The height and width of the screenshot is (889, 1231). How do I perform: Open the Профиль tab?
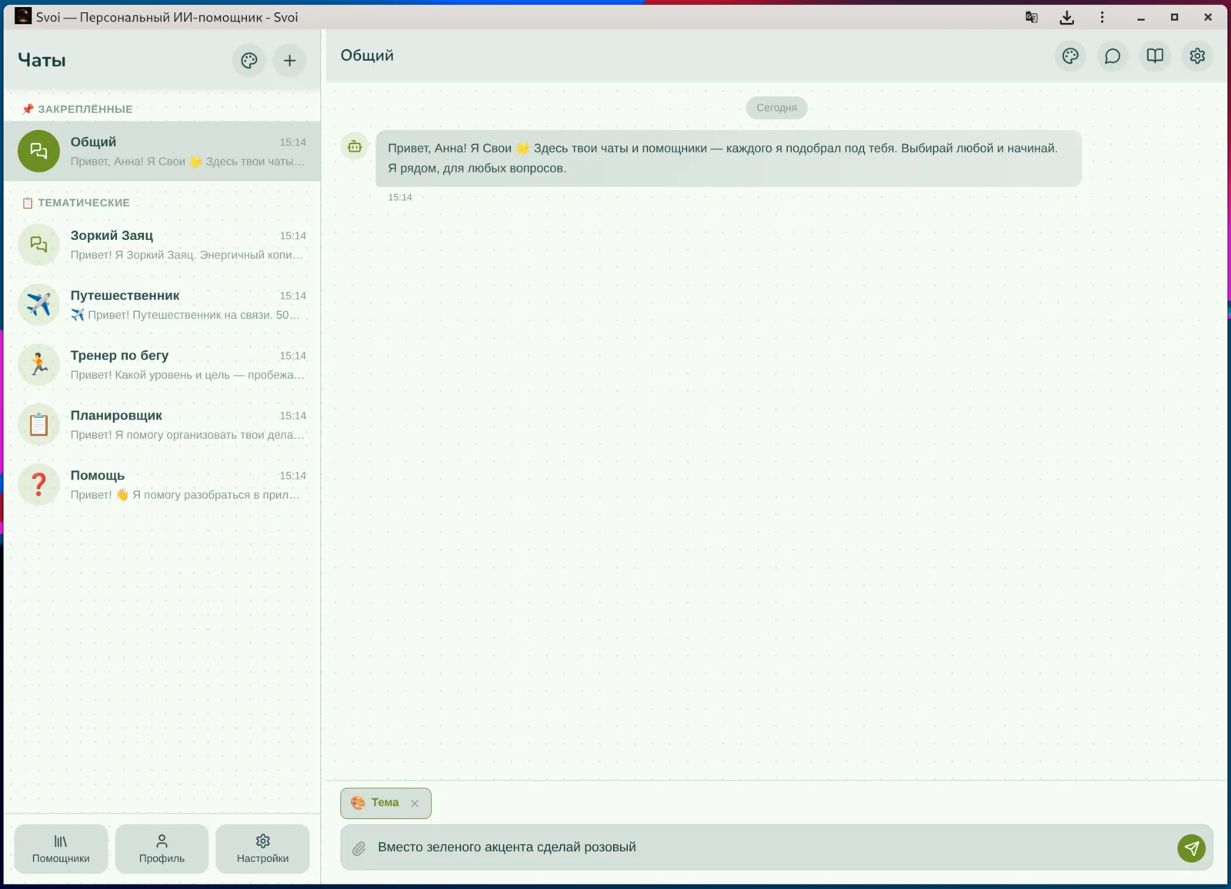(x=162, y=848)
